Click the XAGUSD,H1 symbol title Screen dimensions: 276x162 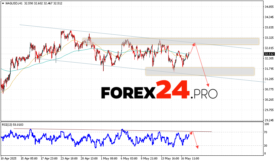click(x=12, y=3)
